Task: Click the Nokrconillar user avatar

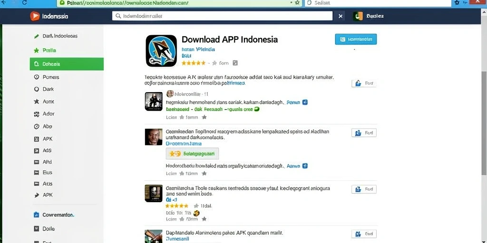Action: click(x=170, y=93)
